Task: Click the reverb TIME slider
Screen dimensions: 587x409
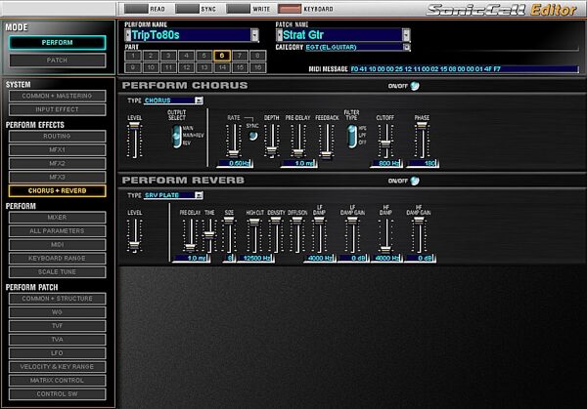Action: (209, 235)
